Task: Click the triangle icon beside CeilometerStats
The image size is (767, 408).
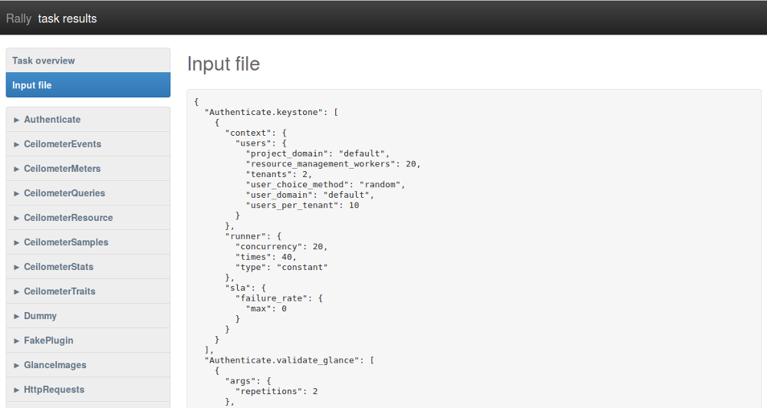Action: coord(17,268)
